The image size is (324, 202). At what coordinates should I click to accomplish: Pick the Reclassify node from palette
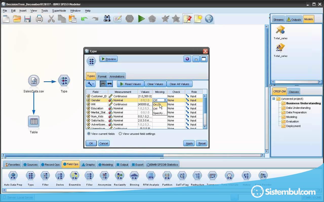pyautogui.click(x=120, y=176)
